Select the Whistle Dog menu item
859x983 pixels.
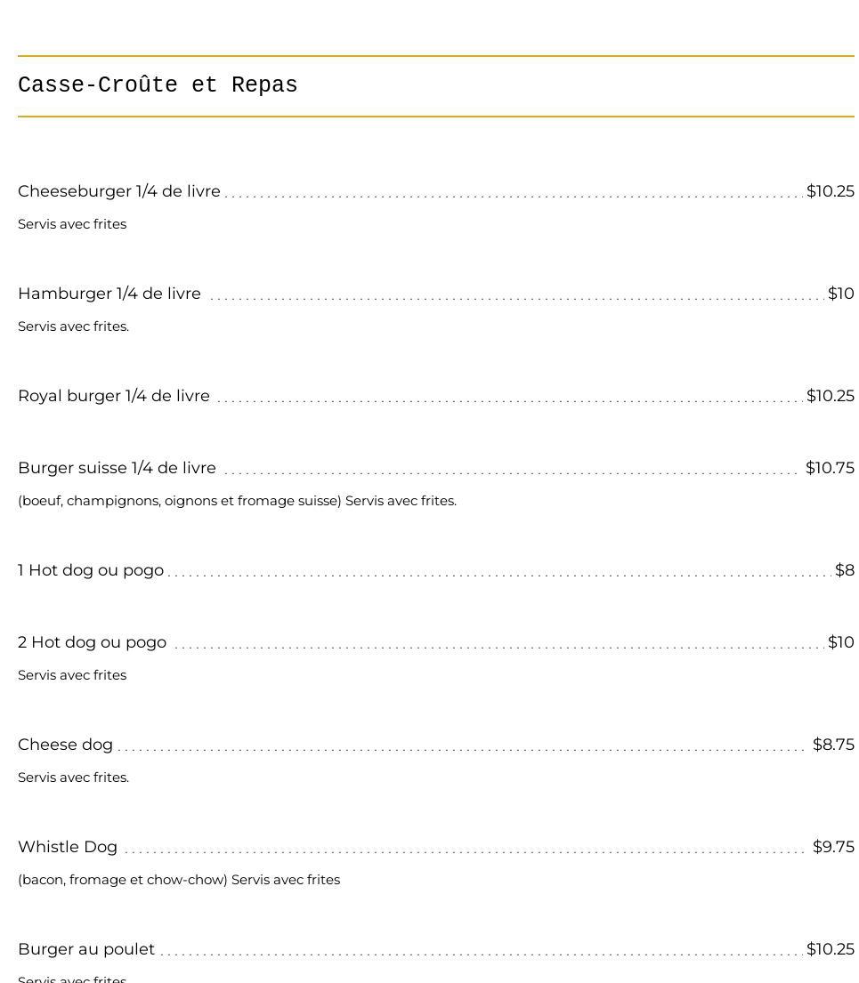(68, 846)
